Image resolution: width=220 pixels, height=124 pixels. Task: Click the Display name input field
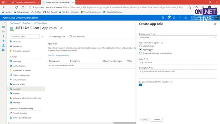coord(178,38)
